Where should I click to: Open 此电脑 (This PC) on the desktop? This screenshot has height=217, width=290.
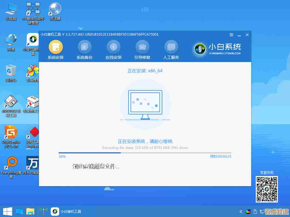(x=11, y=9)
